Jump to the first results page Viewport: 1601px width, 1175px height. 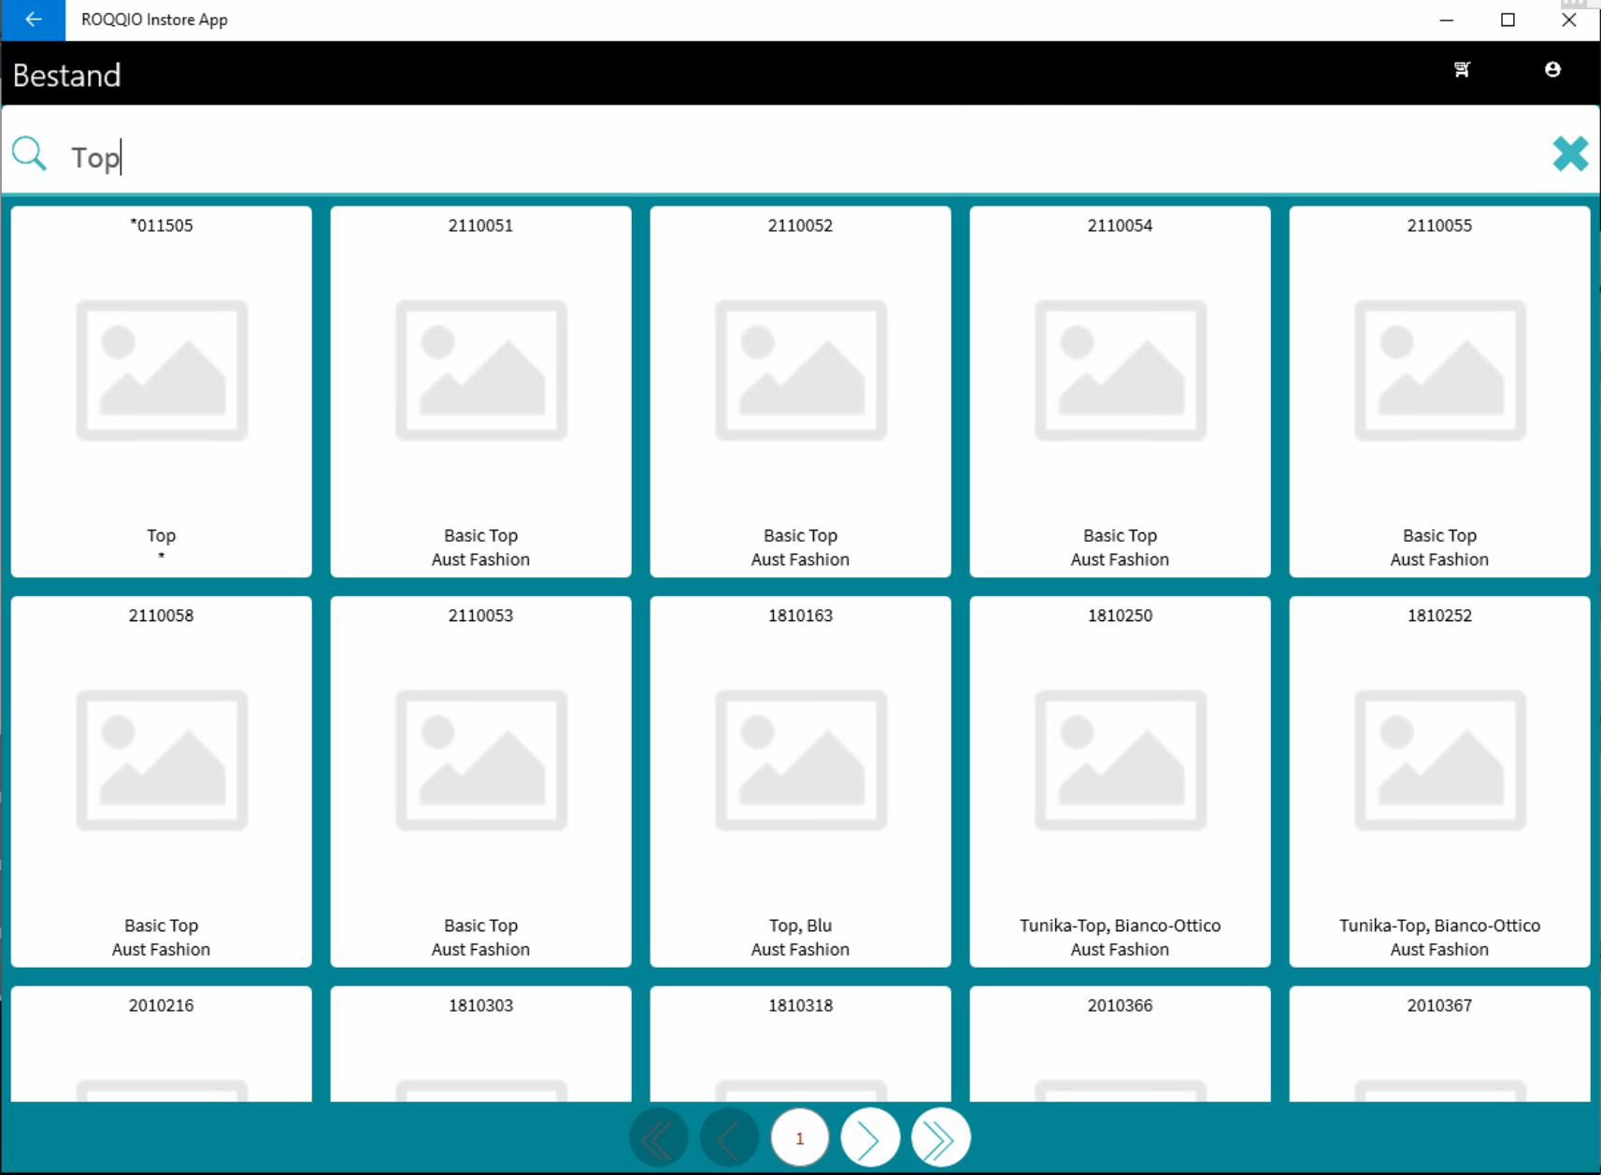coord(659,1138)
